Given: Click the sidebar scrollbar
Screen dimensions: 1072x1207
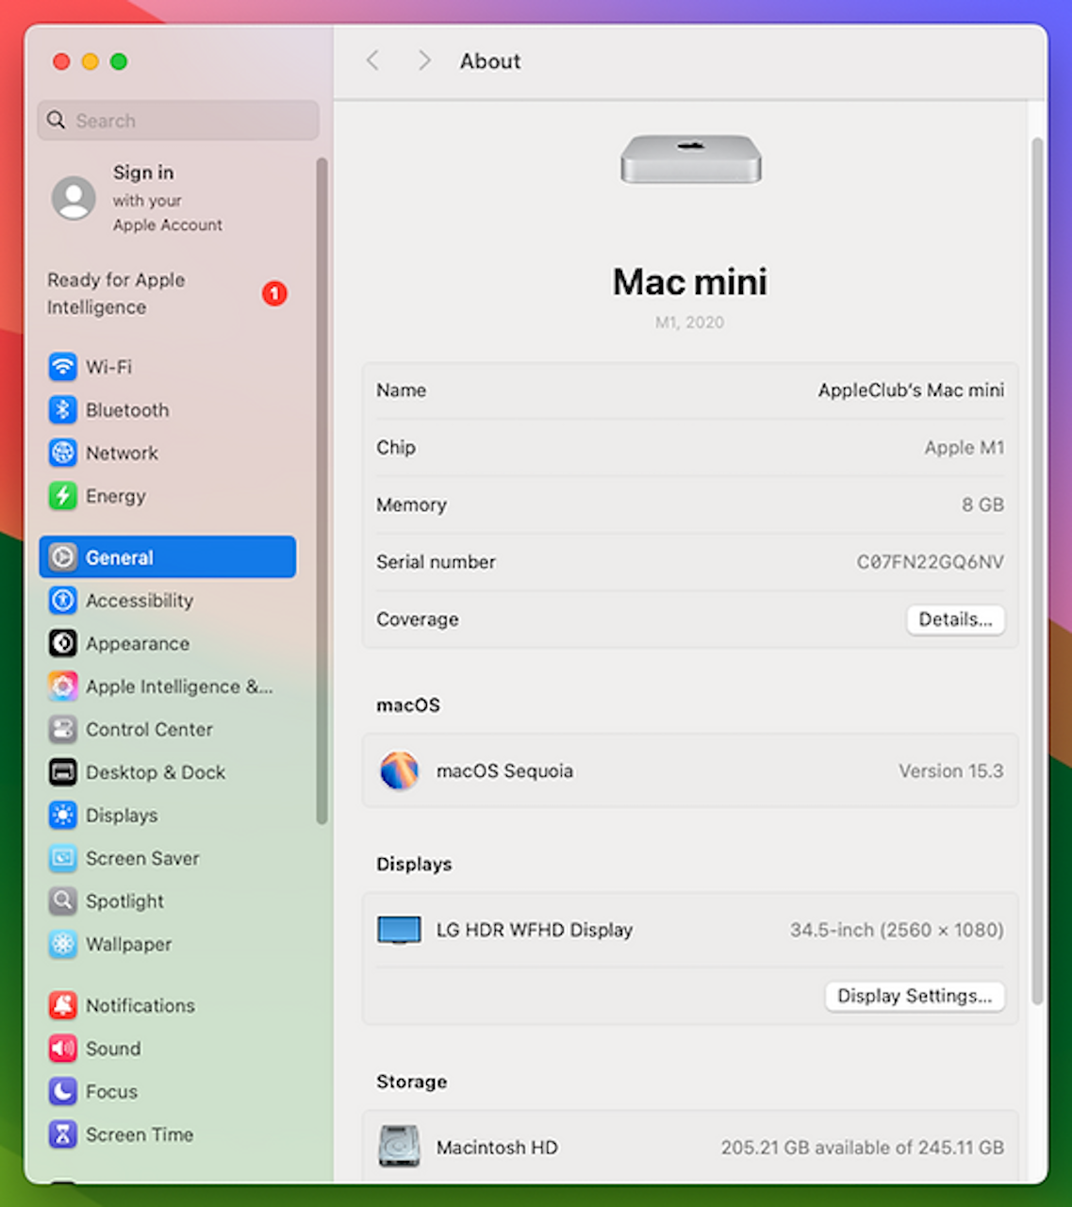Looking at the screenshot, I should [x=322, y=490].
